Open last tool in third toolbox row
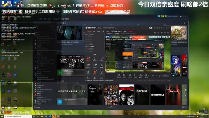Image resolution: width=209 pixels, height=118 pixels. [x=101, y=72]
